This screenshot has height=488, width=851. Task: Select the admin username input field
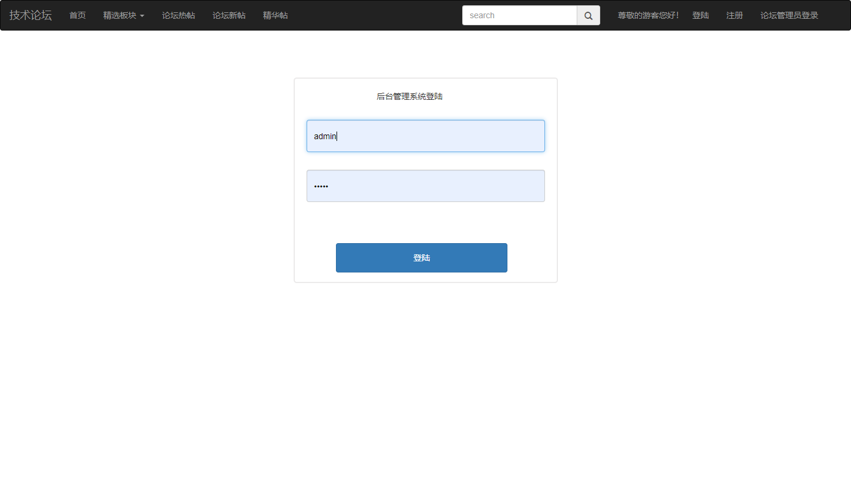pos(425,136)
